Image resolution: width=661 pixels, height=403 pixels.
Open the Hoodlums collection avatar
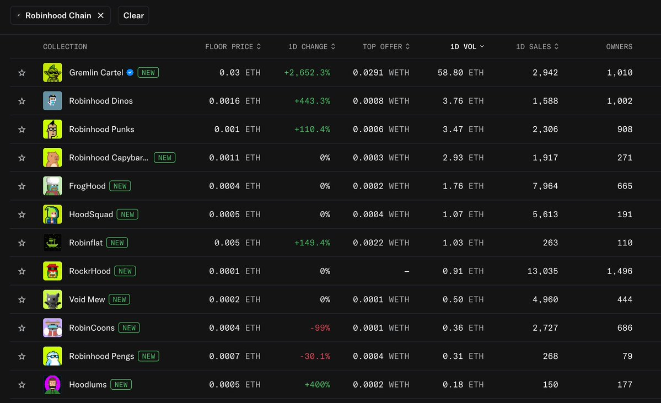tap(52, 384)
